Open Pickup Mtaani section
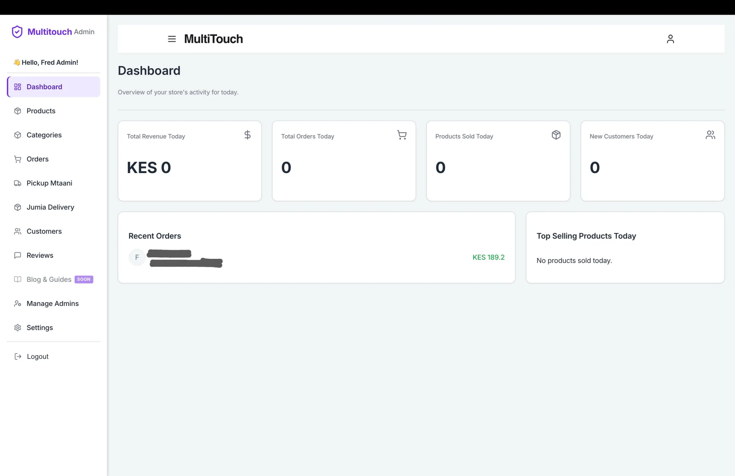Viewport: 735px width, 476px height. pyautogui.click(x=54, y=183)
